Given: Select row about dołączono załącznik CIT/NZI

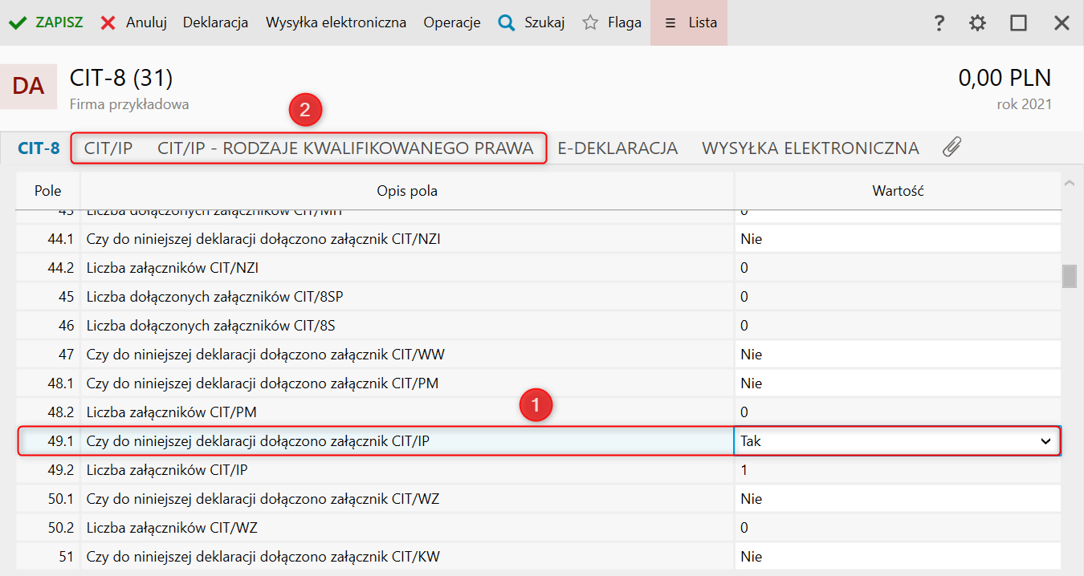Looking at the screenshot, I should [539, 239].
